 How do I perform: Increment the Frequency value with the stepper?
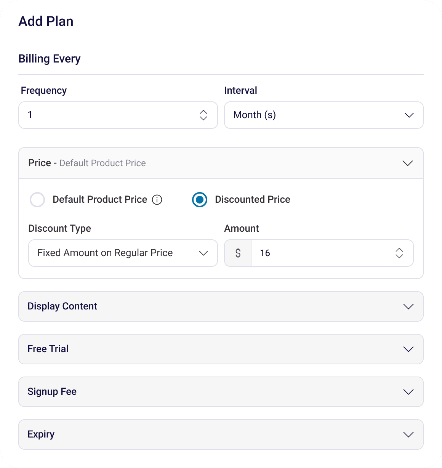click(x=204, y=112)
